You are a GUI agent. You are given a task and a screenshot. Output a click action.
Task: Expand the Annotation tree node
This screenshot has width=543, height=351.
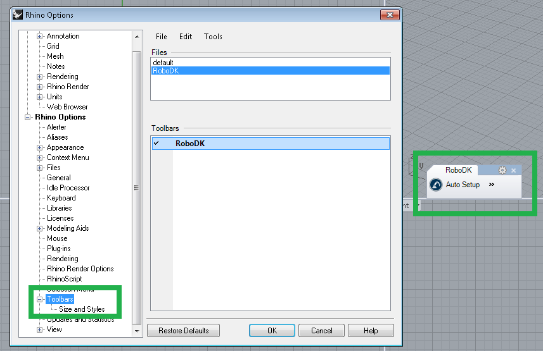[x=39, y=36]
